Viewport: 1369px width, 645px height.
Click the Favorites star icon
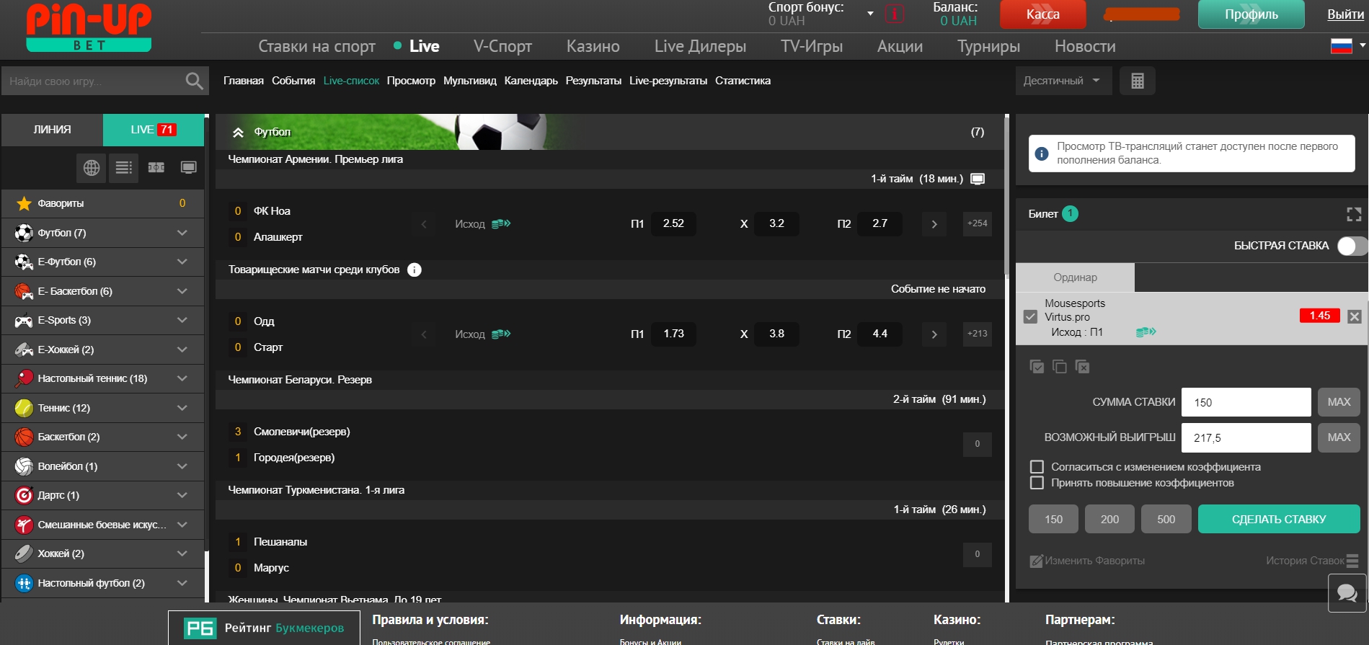pos(24,203)
